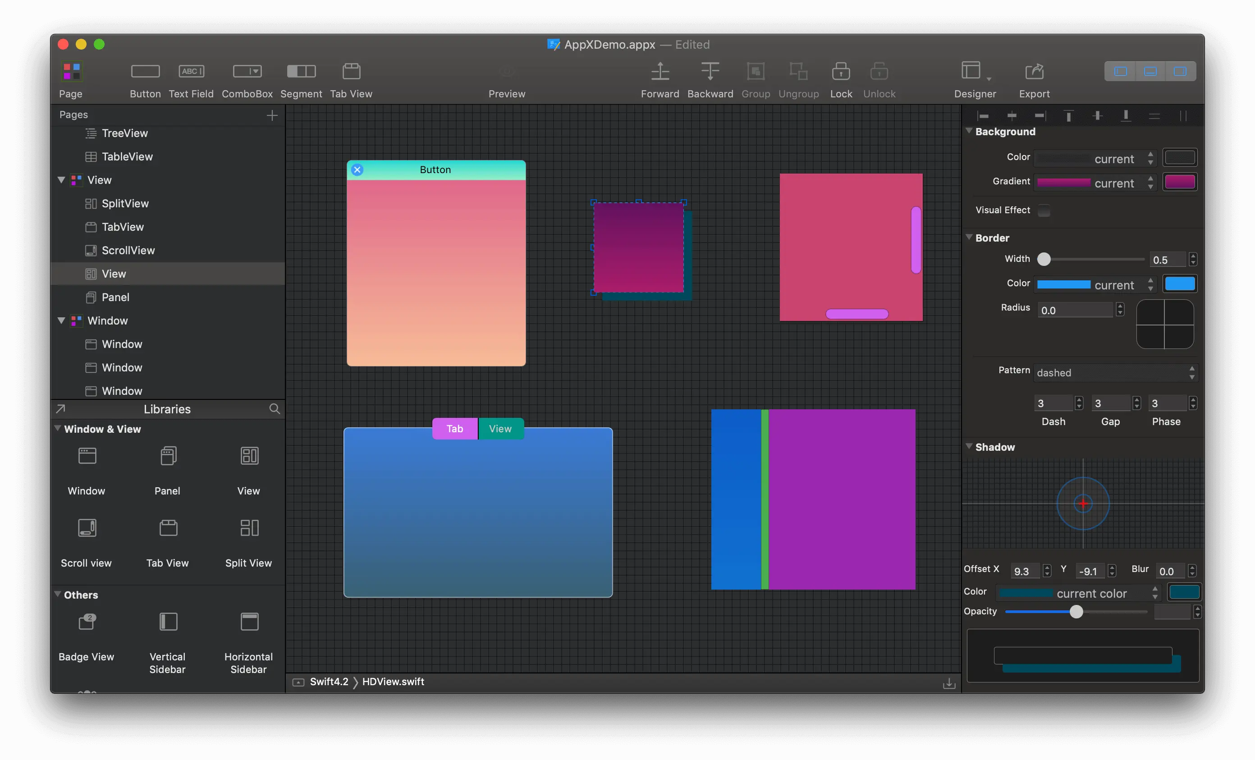Collapse the Window group in Pages
This screenshot has height=760, width=1255.
pyautogui.click(x=61, y=320)
